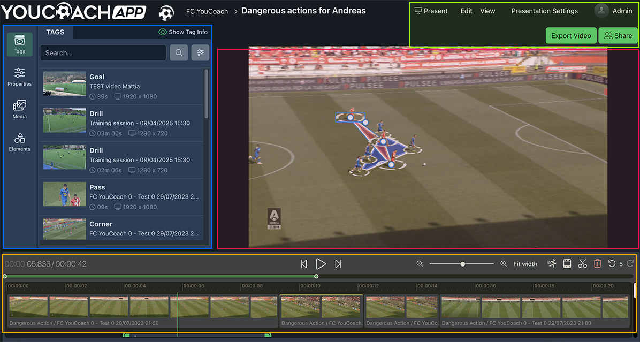This screenshot has width=640, height=342.
Task: Zoom in the timeline
Action: point(504,264)
